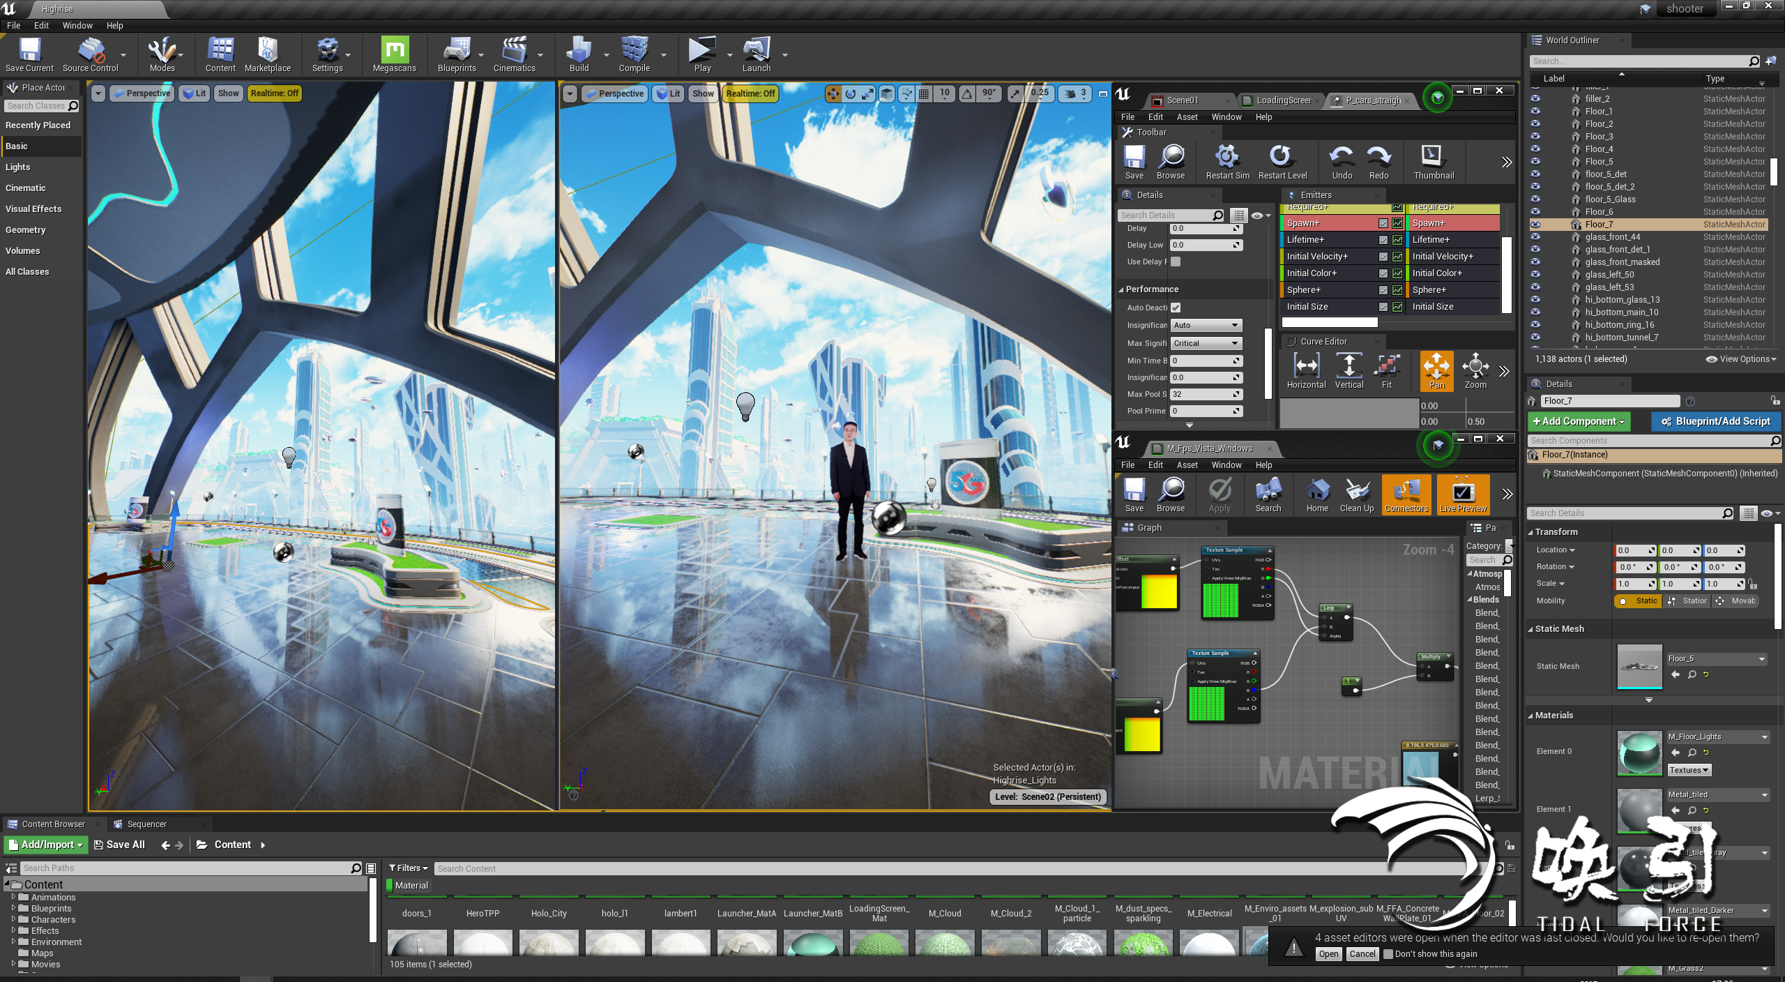Toggle visibility of glass_front_44 actor

pos(1535,237)
